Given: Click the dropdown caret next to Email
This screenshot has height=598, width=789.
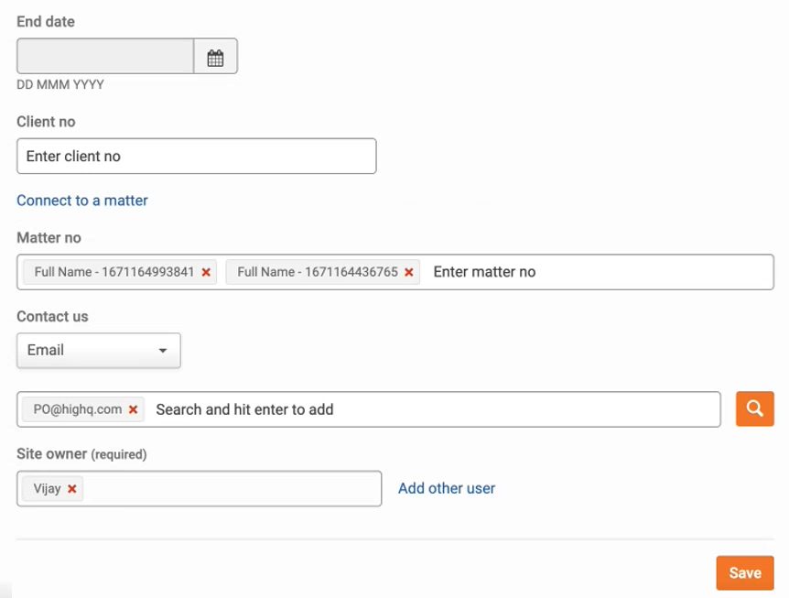Looking at the screenshot, I should 163,351.
